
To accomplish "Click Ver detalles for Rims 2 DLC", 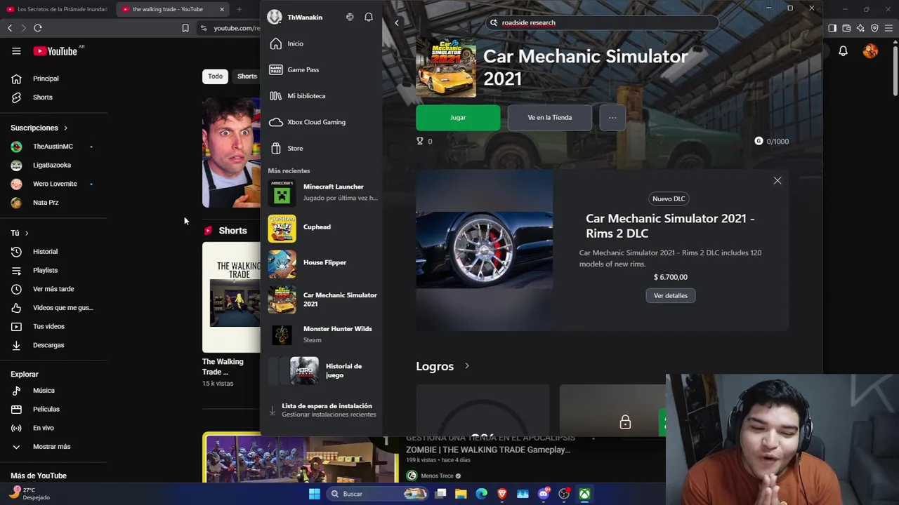I will tap(671, 295).
